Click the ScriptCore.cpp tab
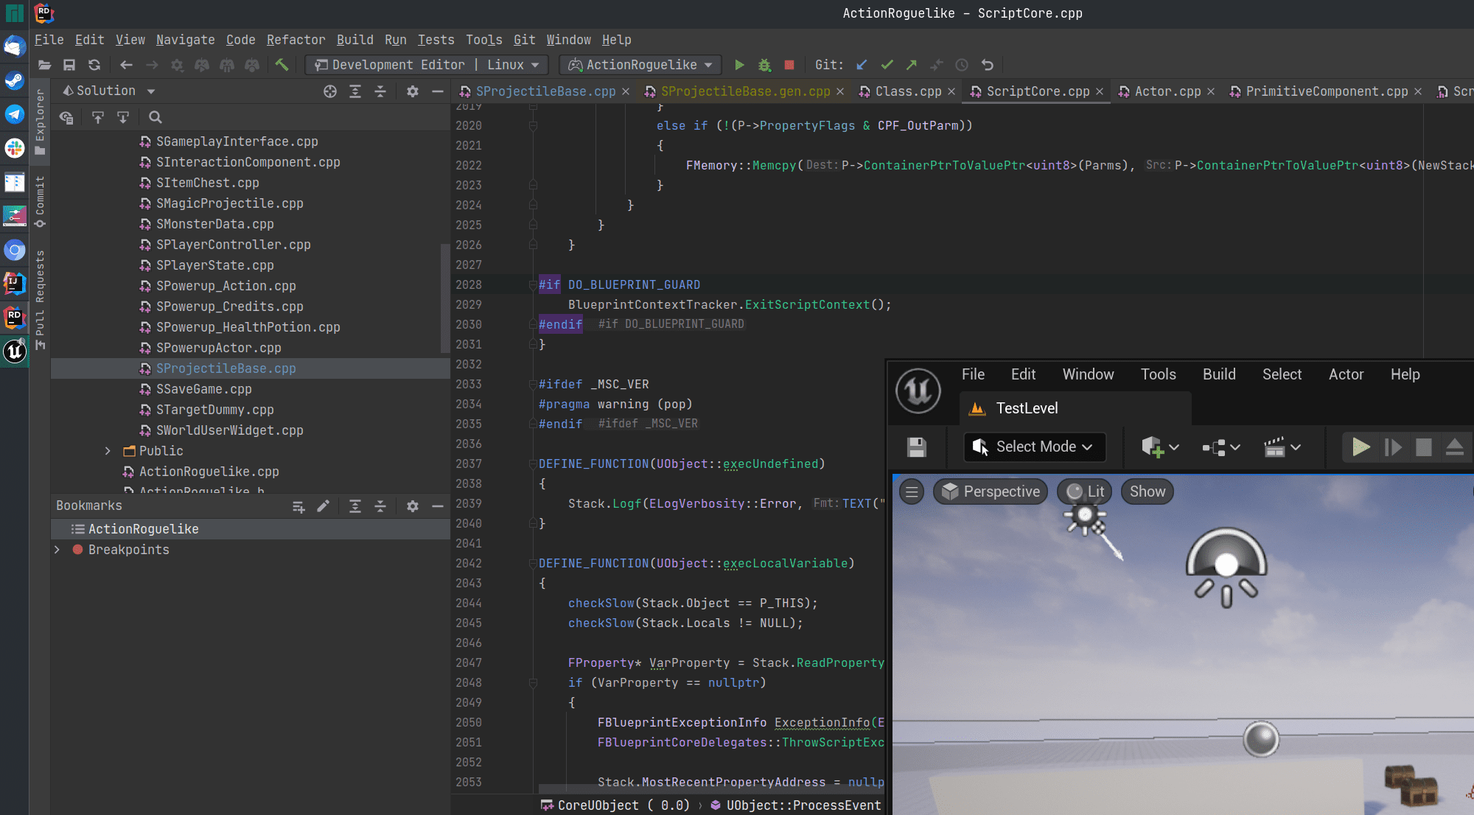 (x=1038, y=91)
